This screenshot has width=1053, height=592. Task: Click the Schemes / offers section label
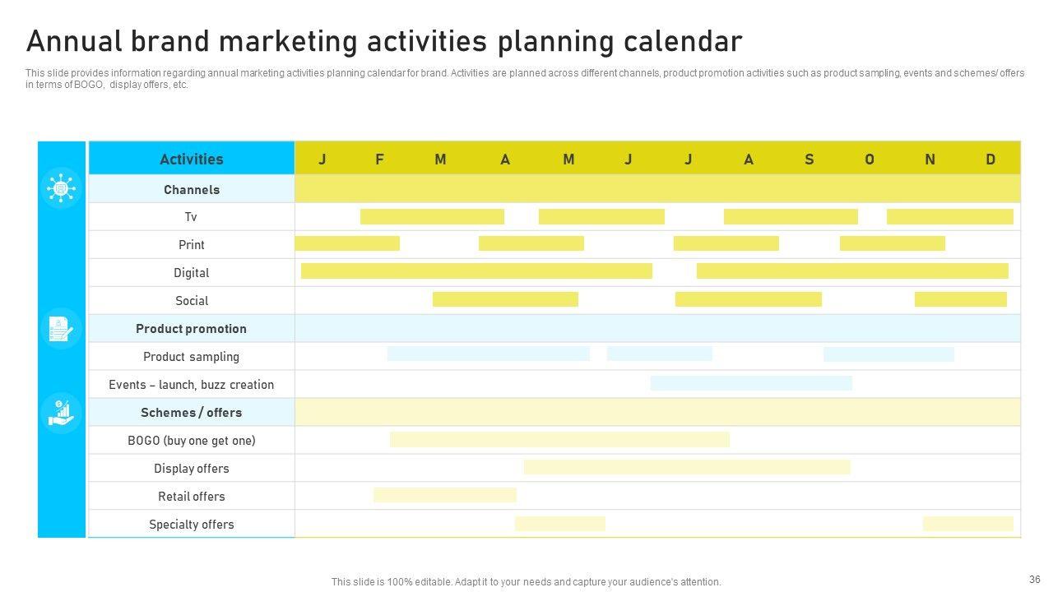191,413
